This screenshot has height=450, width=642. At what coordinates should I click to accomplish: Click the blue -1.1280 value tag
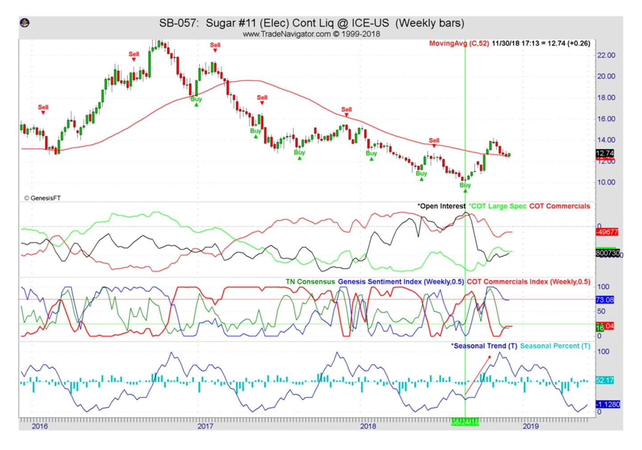click(608, 404)
